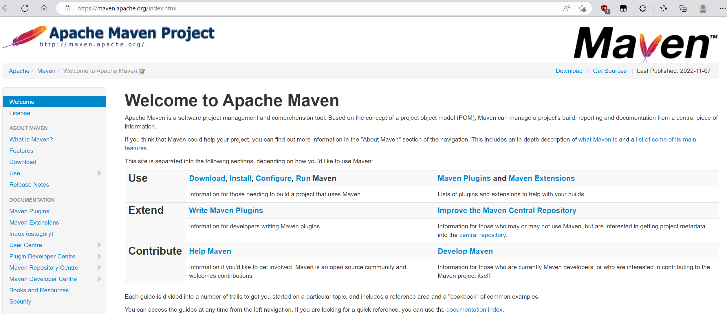Screen dimensions: 727x314
Task: Open Improve the Maven Central Repository link
Action: (x=507, y=210)
